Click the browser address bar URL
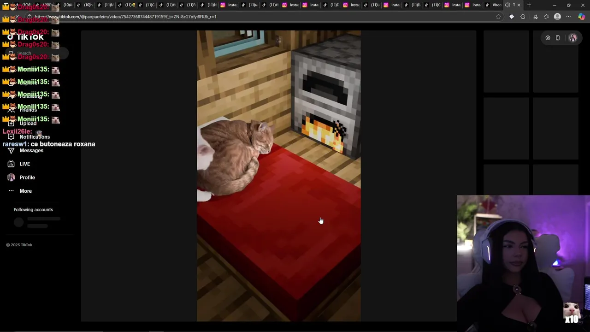This screenshot has width=590, height=332. (125, 17)
